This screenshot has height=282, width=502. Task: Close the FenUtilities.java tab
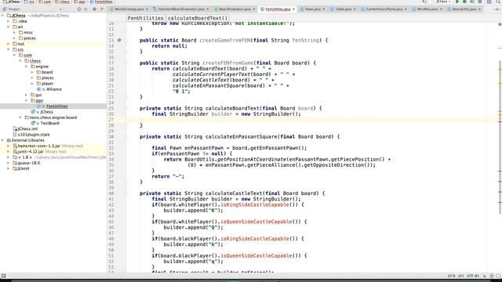(x=293, y=9)
